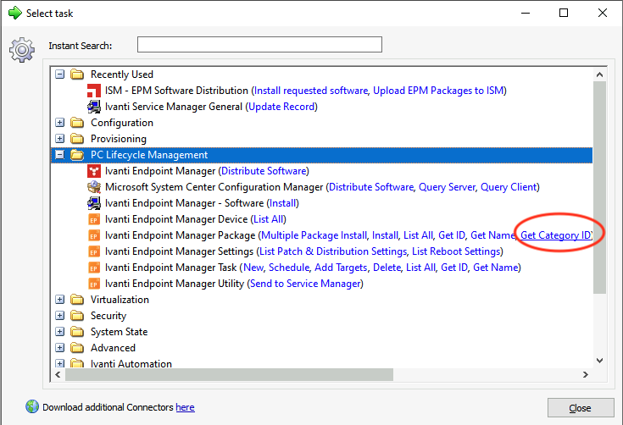This screenshot has height=425, width=623.
Task: Expand the Configuration node
Action: (59, 123)
